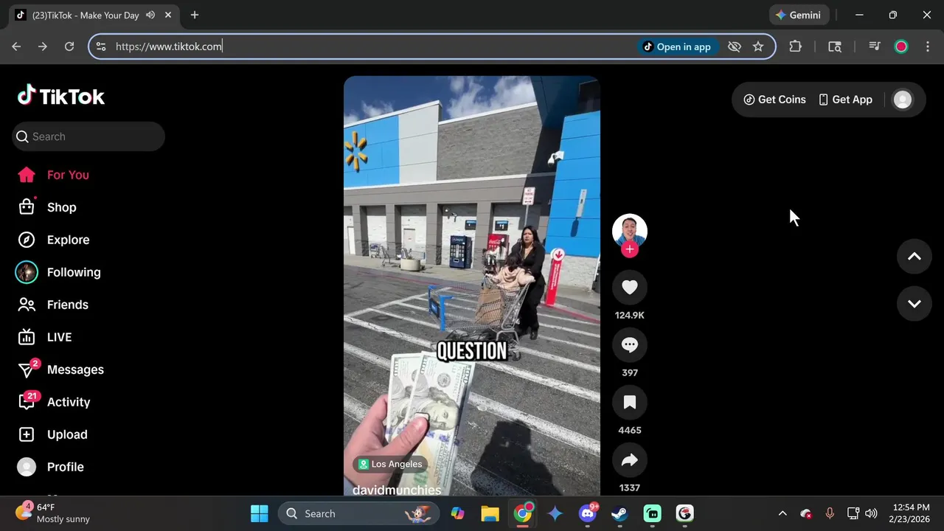Mute the TikTok browser tab audio
This screenshot has width=944, height=531.
click(x=151, y=15)
